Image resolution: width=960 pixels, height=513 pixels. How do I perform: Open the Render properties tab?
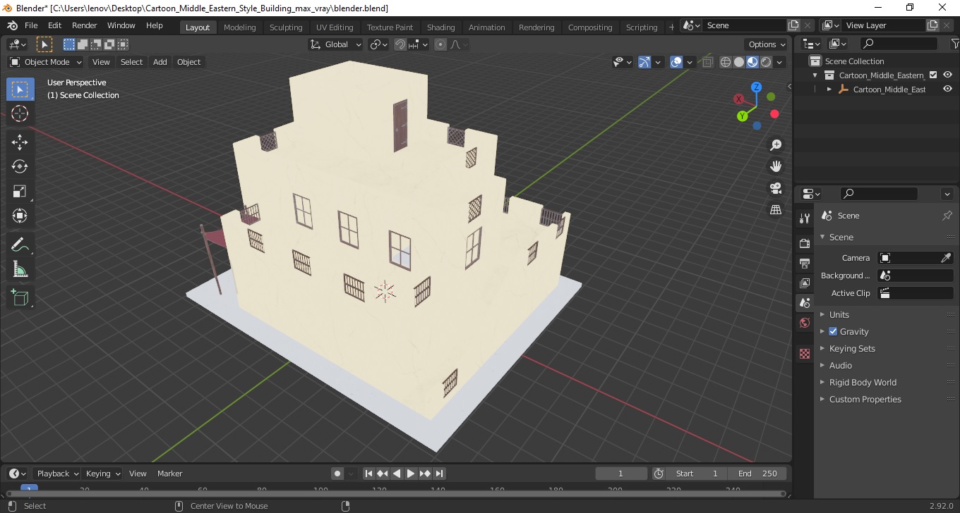click(805, 243)
